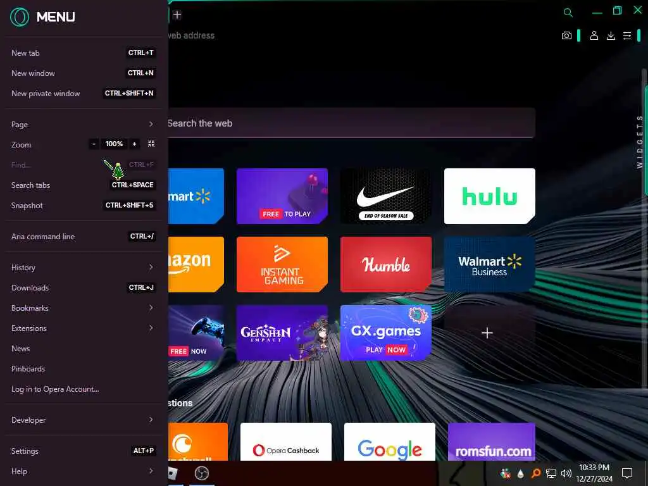Open the Walmart Business tile
The image size is (648, 486).
point(489,265)
